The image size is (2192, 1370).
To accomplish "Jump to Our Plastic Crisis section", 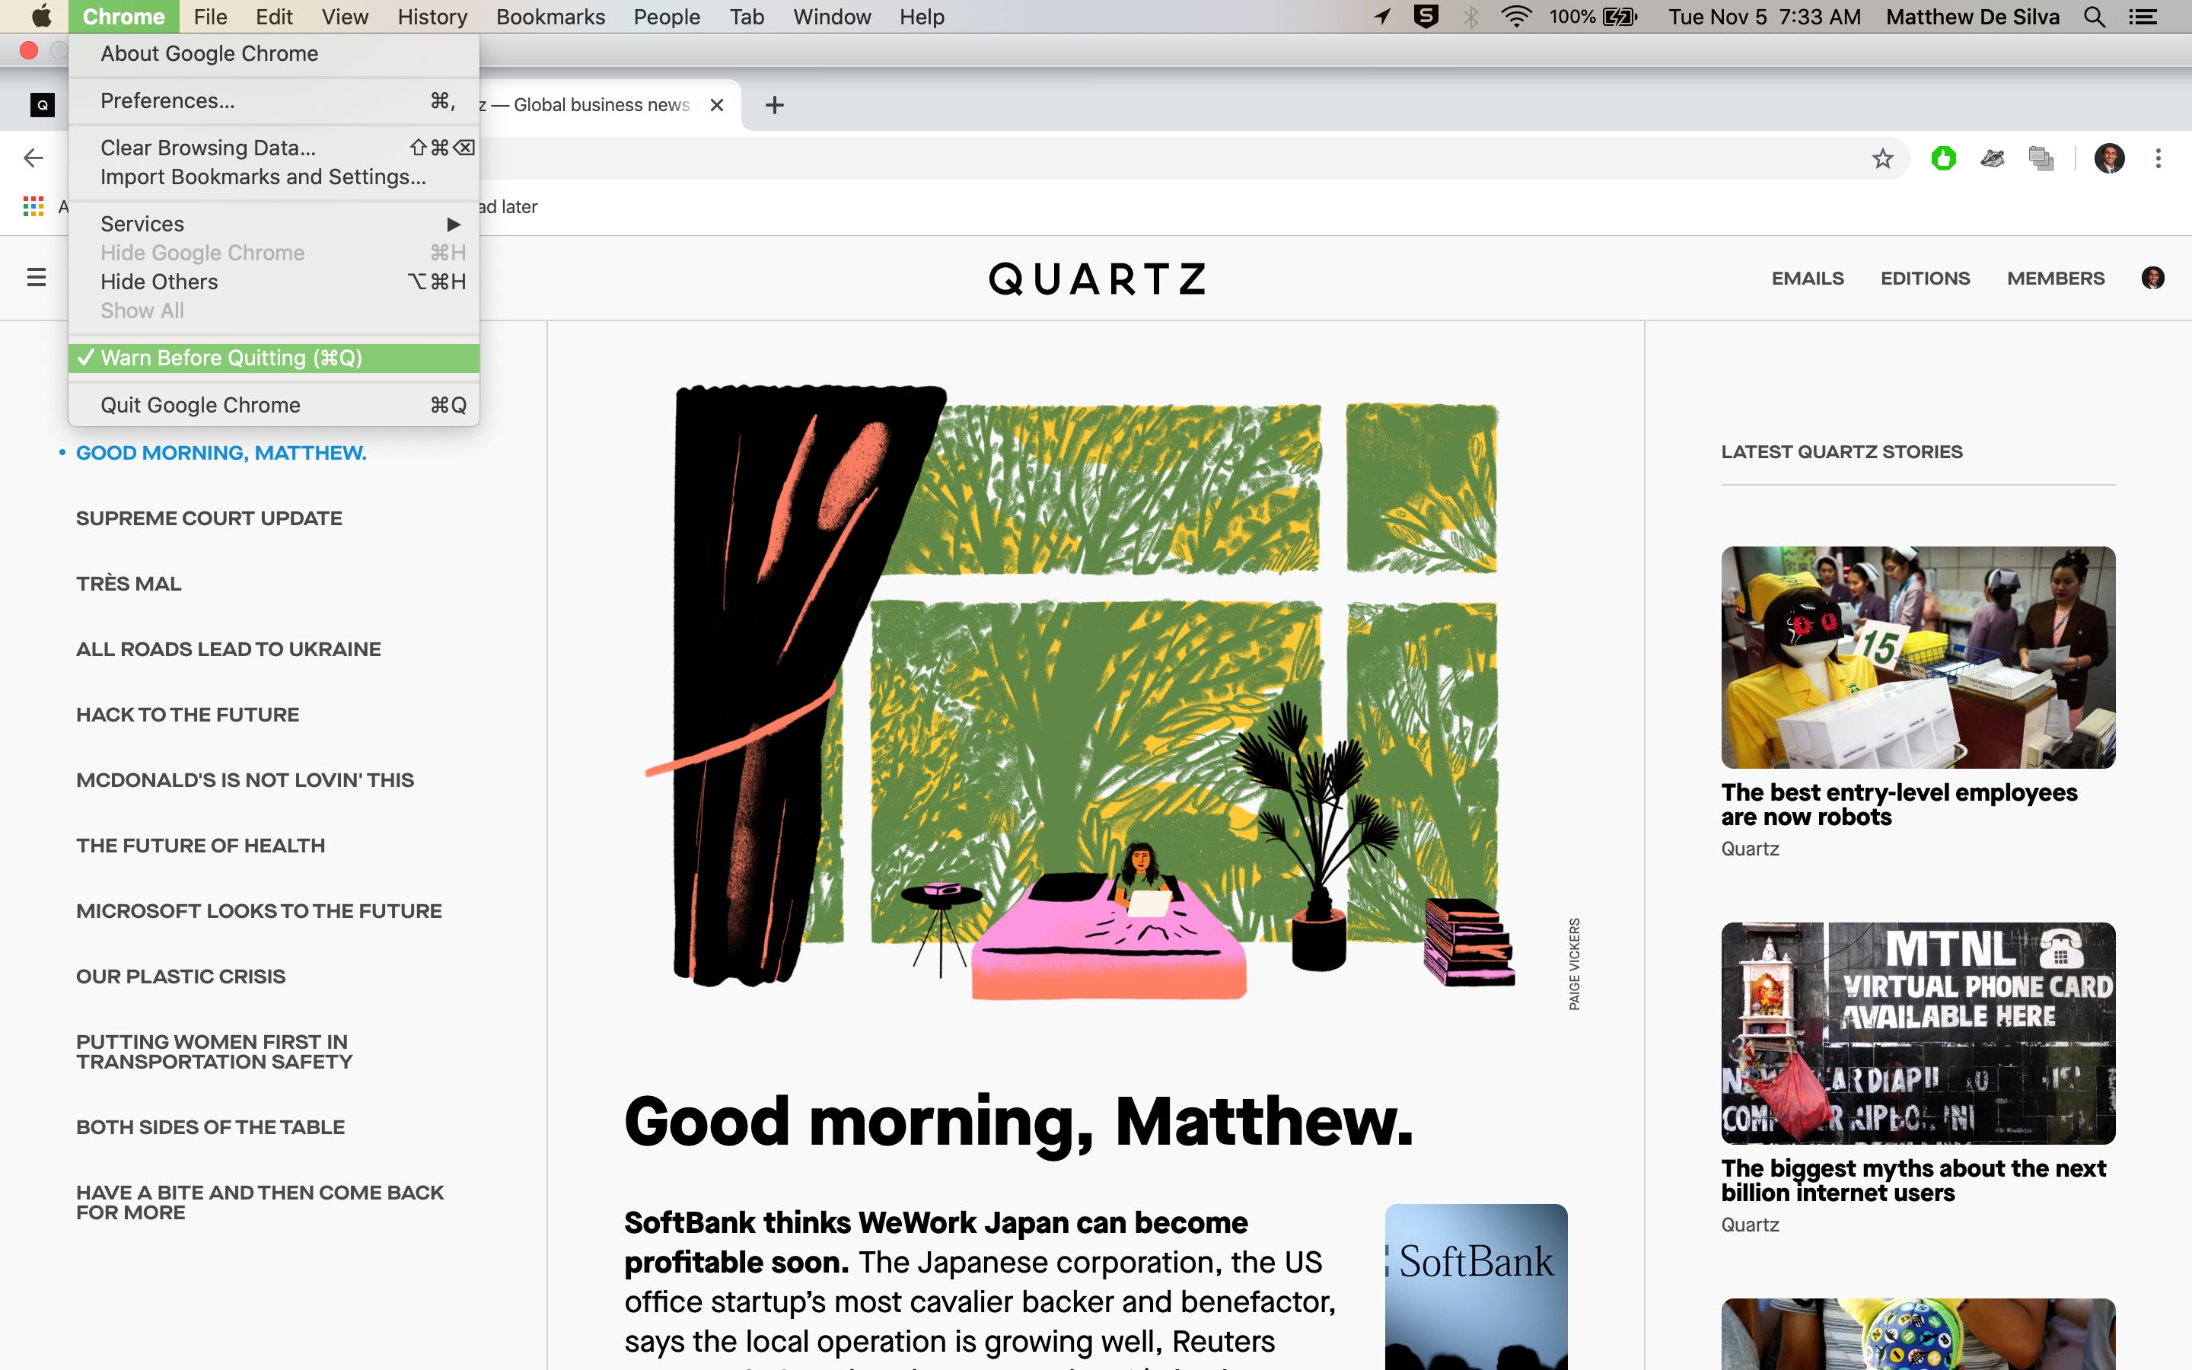I will coord(180,976).
